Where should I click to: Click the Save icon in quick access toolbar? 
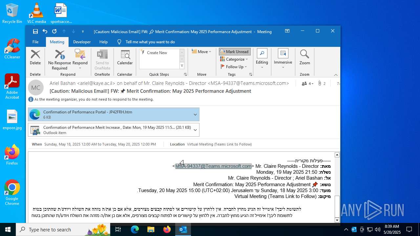[35, 31]
